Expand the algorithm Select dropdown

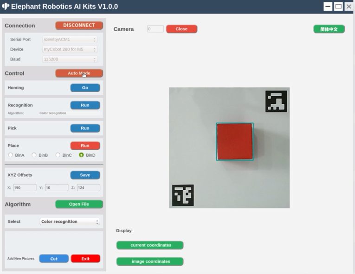[x=70, y=221]
